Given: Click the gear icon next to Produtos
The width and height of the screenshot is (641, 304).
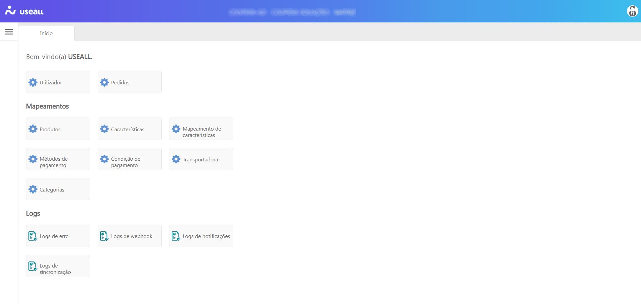Looking at the screenshot, I should 33,129.
